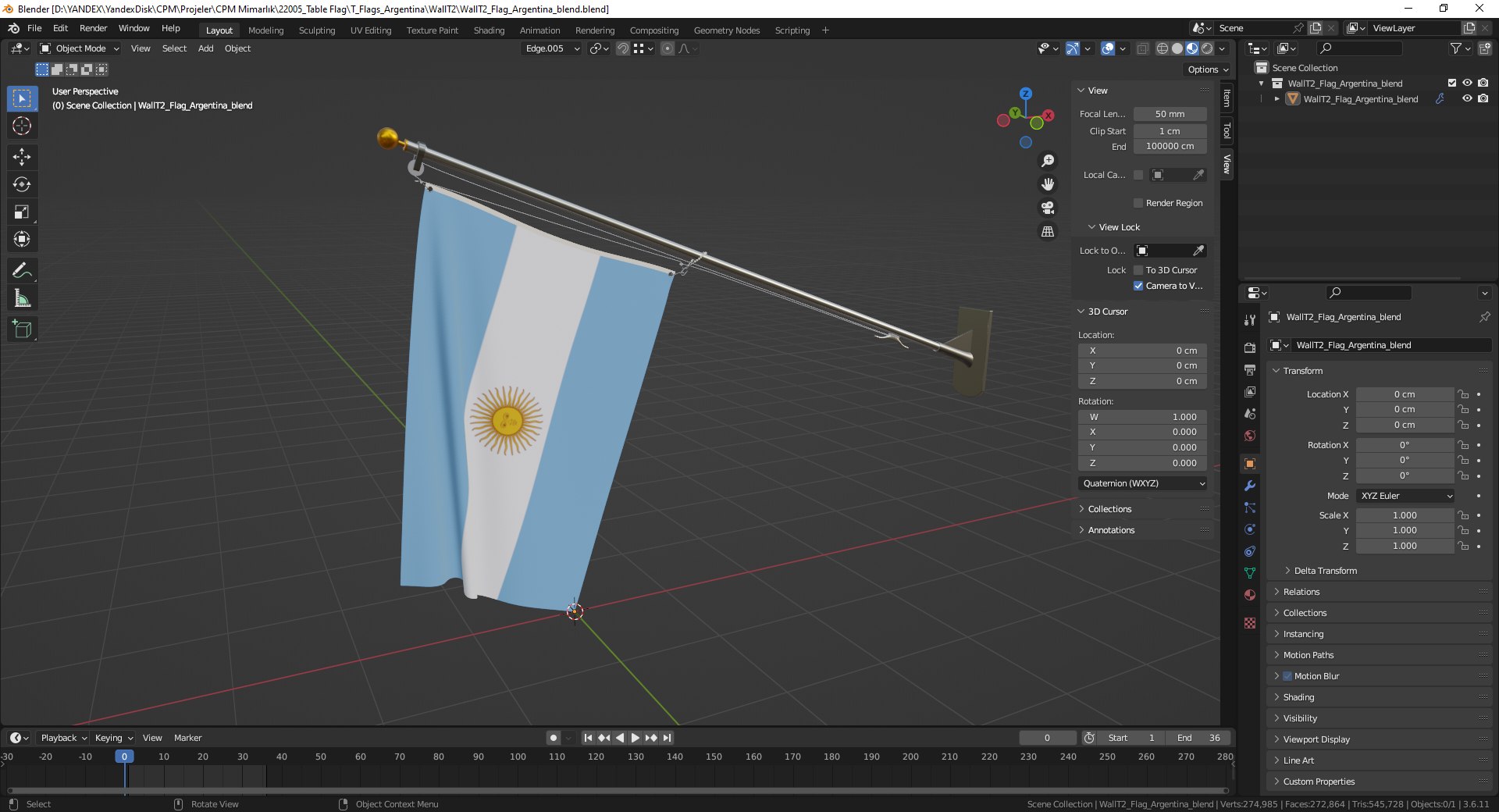Viewport: 1499px width, 812px height.
Task: Toggle the Local Camera checkbox
Action: [1138, 175]
